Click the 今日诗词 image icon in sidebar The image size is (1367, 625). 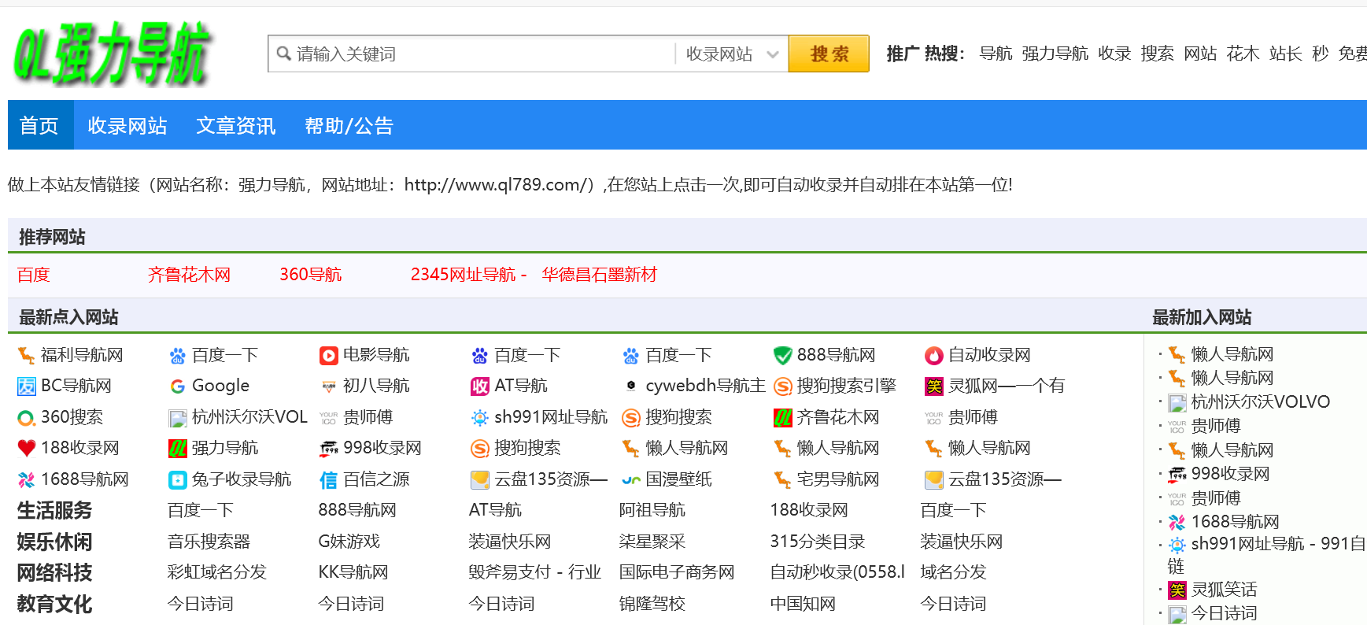click(1177, 614)
